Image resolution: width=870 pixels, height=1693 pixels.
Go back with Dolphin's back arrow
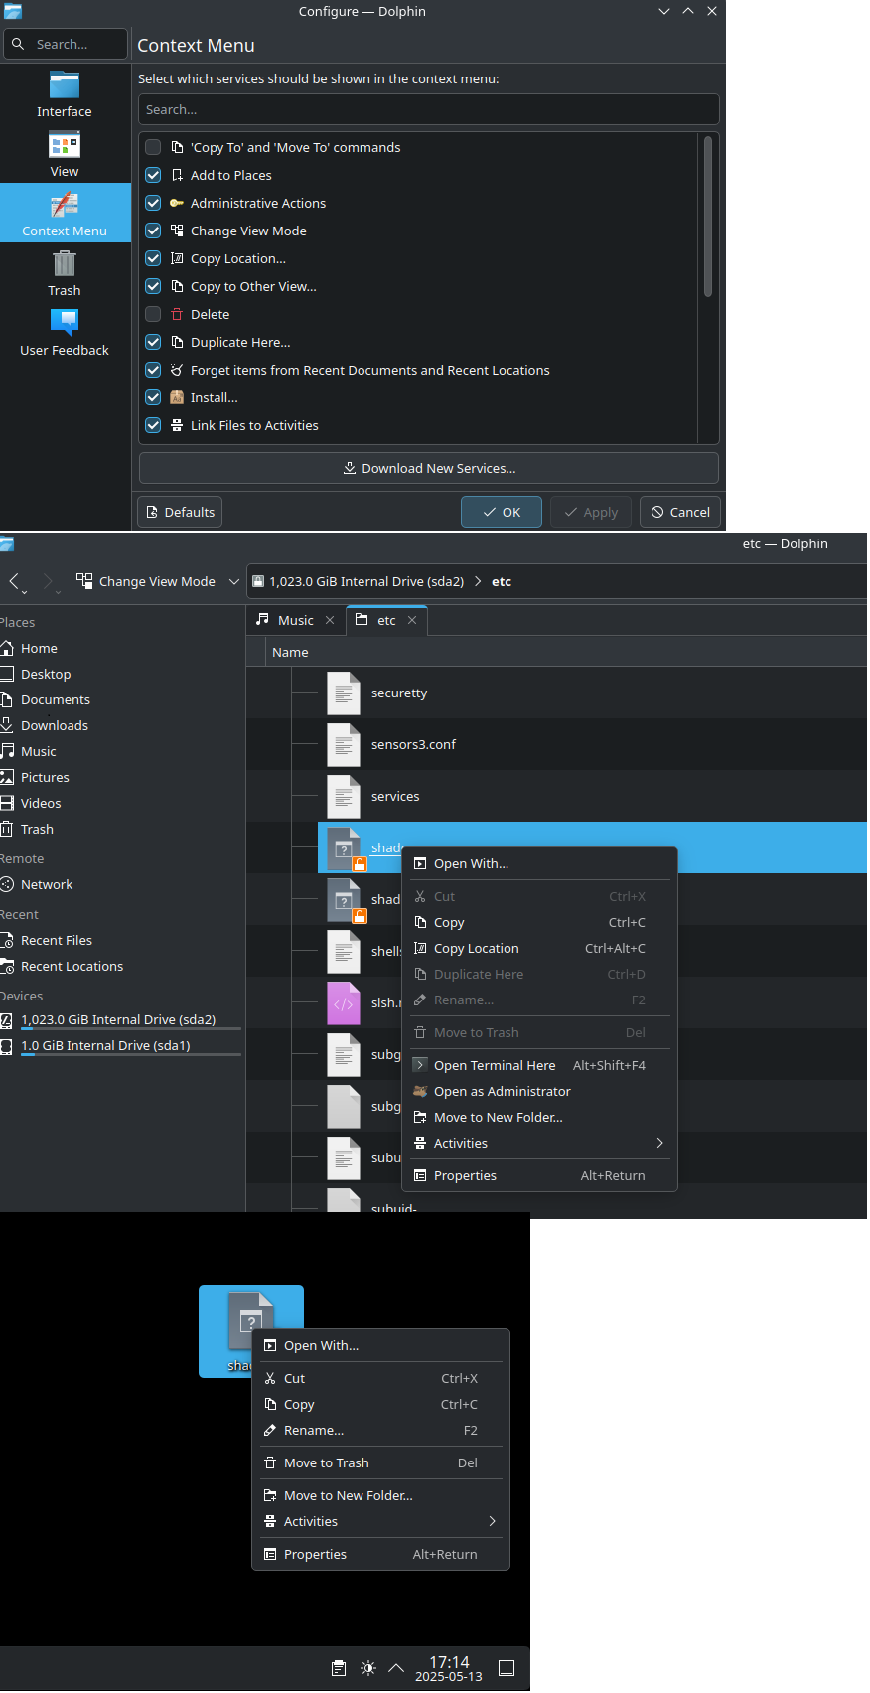[14, 582]
